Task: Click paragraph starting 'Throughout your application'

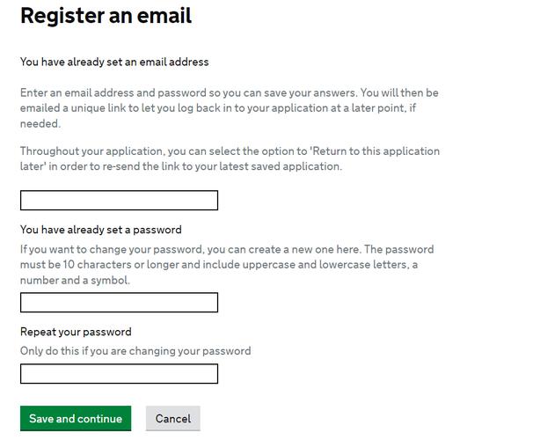Action: click(x=230, y=158)
